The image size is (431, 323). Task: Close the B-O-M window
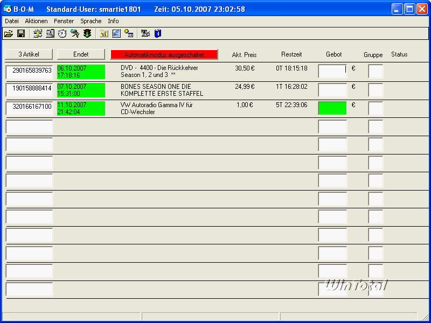422,9
